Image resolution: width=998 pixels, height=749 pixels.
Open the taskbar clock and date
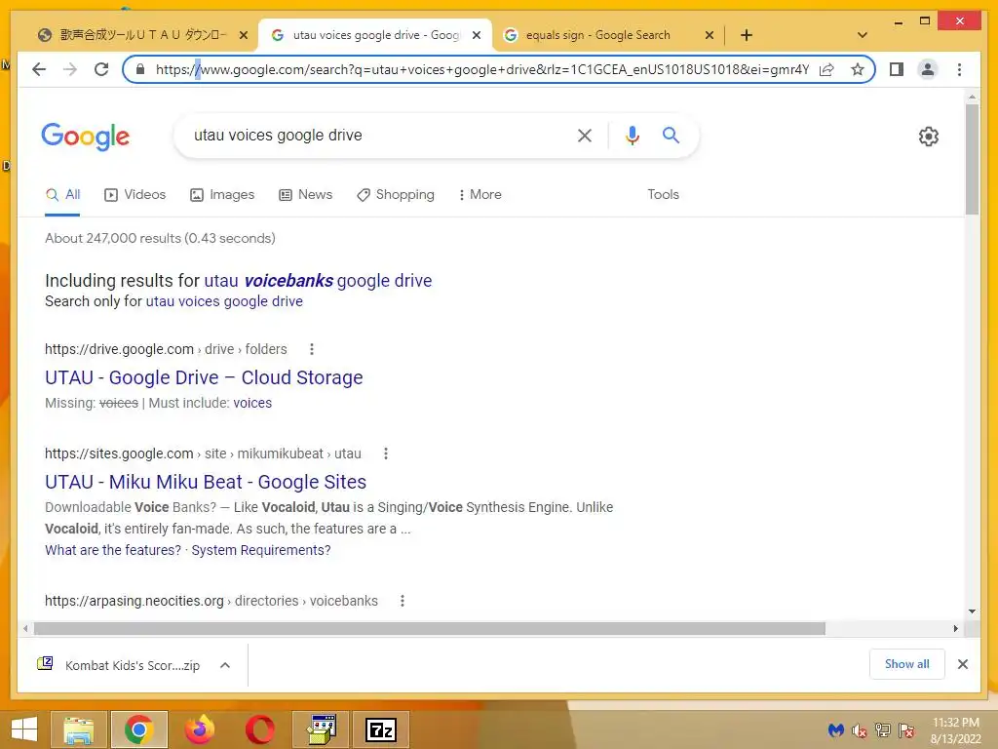pos(955,730)
